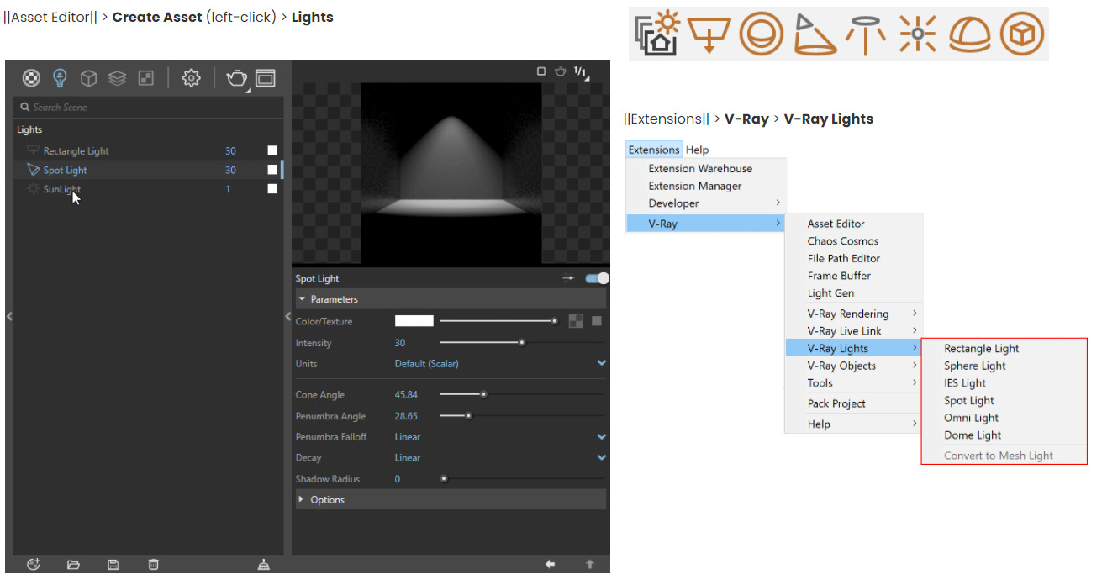
Task: Toggle the Spot Light row white checkbox
Action: (272, 170)
